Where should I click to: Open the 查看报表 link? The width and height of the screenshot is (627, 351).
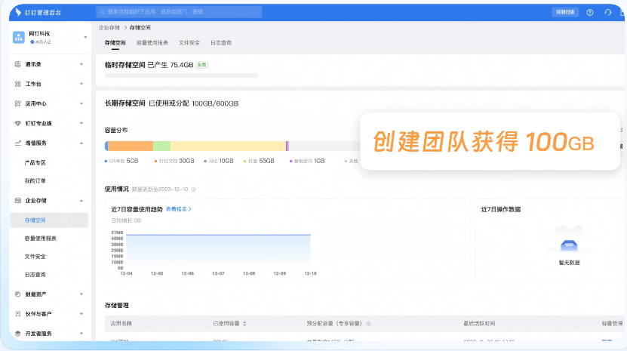(x=178, y=209)
